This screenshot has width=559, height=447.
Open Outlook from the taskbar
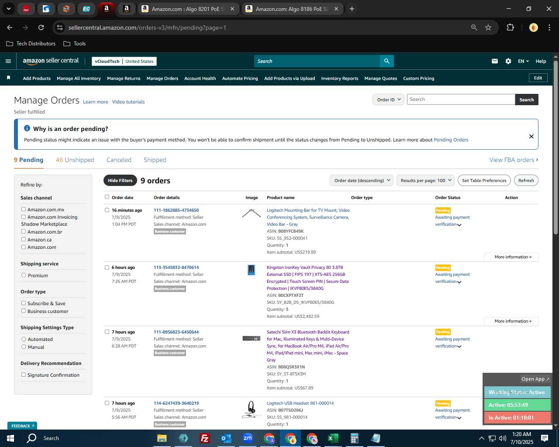click(x=226, y=438)
